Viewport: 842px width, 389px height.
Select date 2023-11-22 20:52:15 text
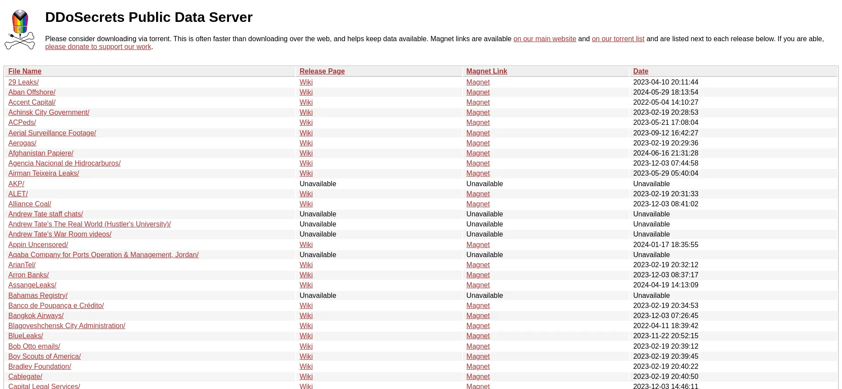pos(665,336)
